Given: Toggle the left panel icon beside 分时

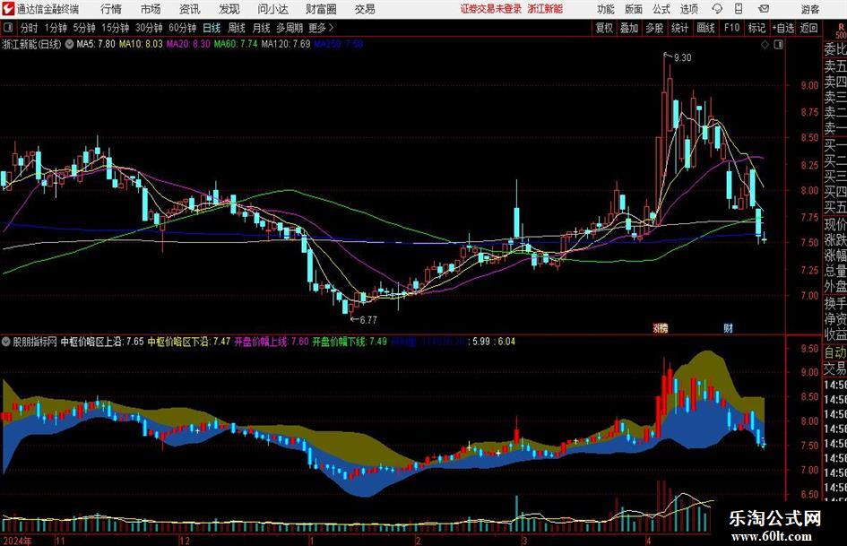Looking at the screenshot, I should [7, 28].
